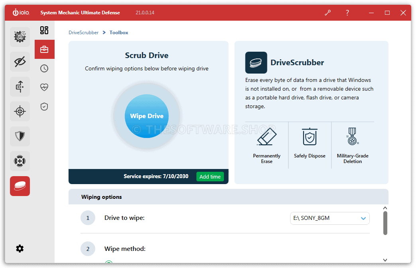Open the crossed-out eye privacy sidebar icon

pos(20,62)
